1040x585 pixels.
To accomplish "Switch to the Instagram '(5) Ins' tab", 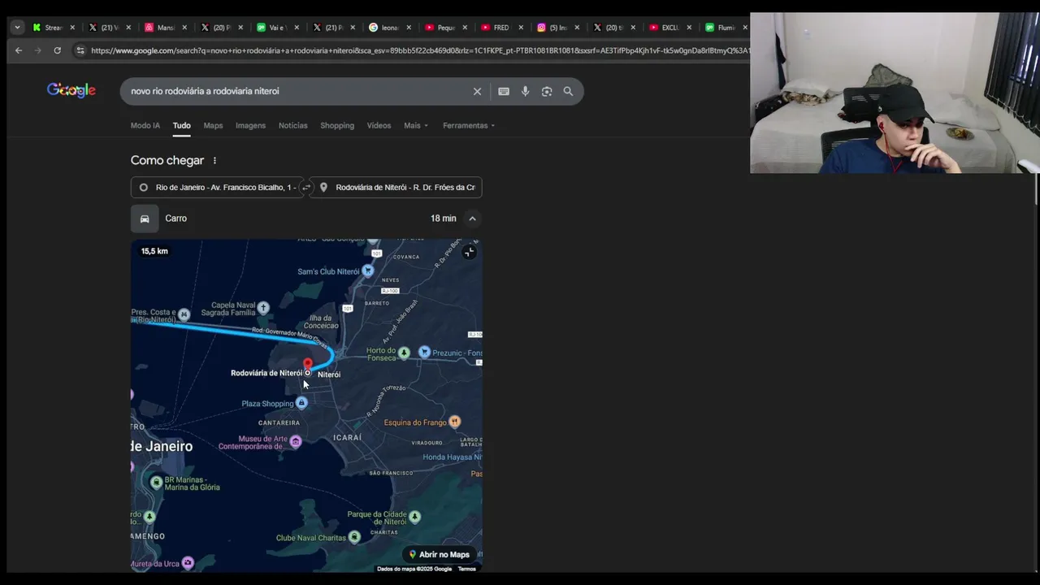I will click(557, 28).
